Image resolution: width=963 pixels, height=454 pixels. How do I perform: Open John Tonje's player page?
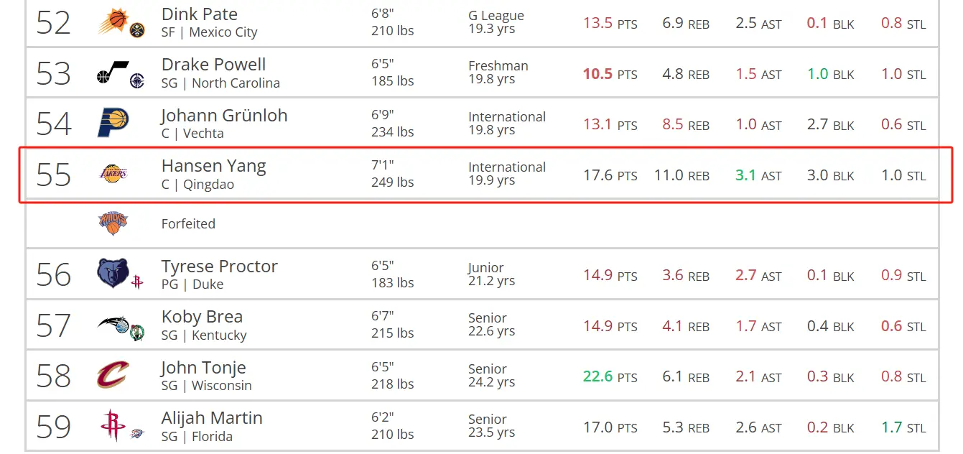tap(204, 368)
